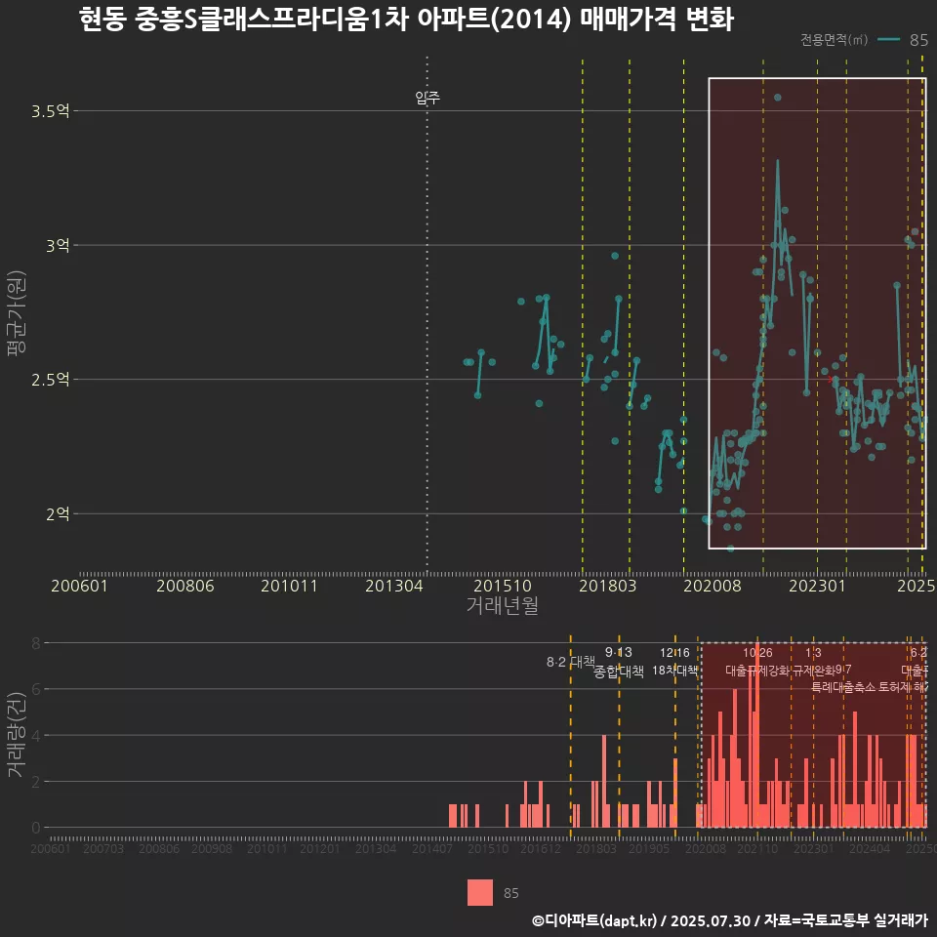Click 201510 on the price chart axis
The image size is (937, 937).
pyautogui.click(x=503, y=586)
